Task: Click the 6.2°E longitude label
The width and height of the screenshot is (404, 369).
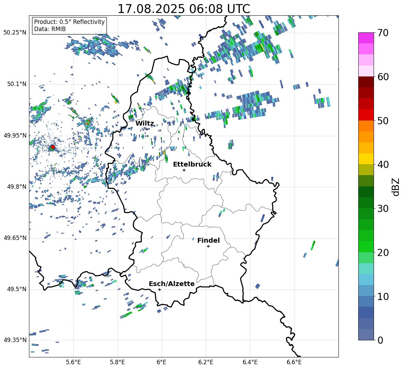Action: click(206, 362)
